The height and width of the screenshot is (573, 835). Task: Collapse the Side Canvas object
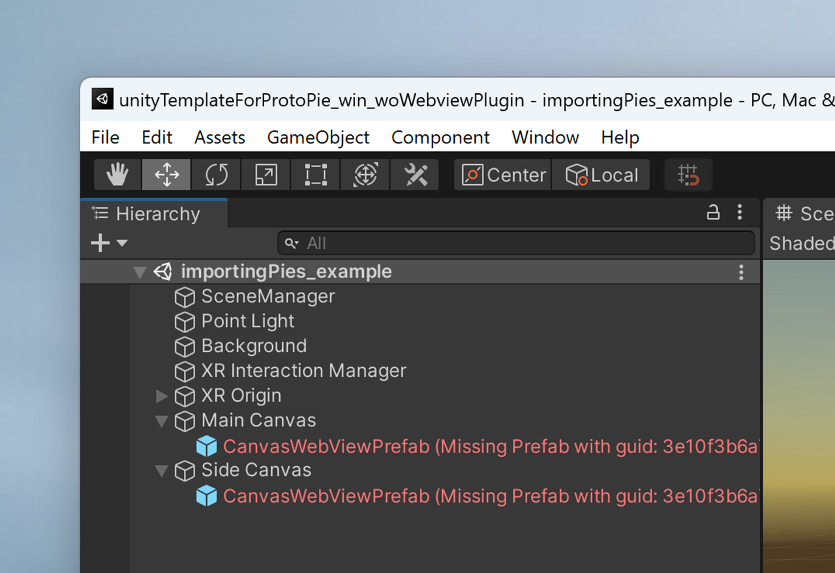point(162,471)
